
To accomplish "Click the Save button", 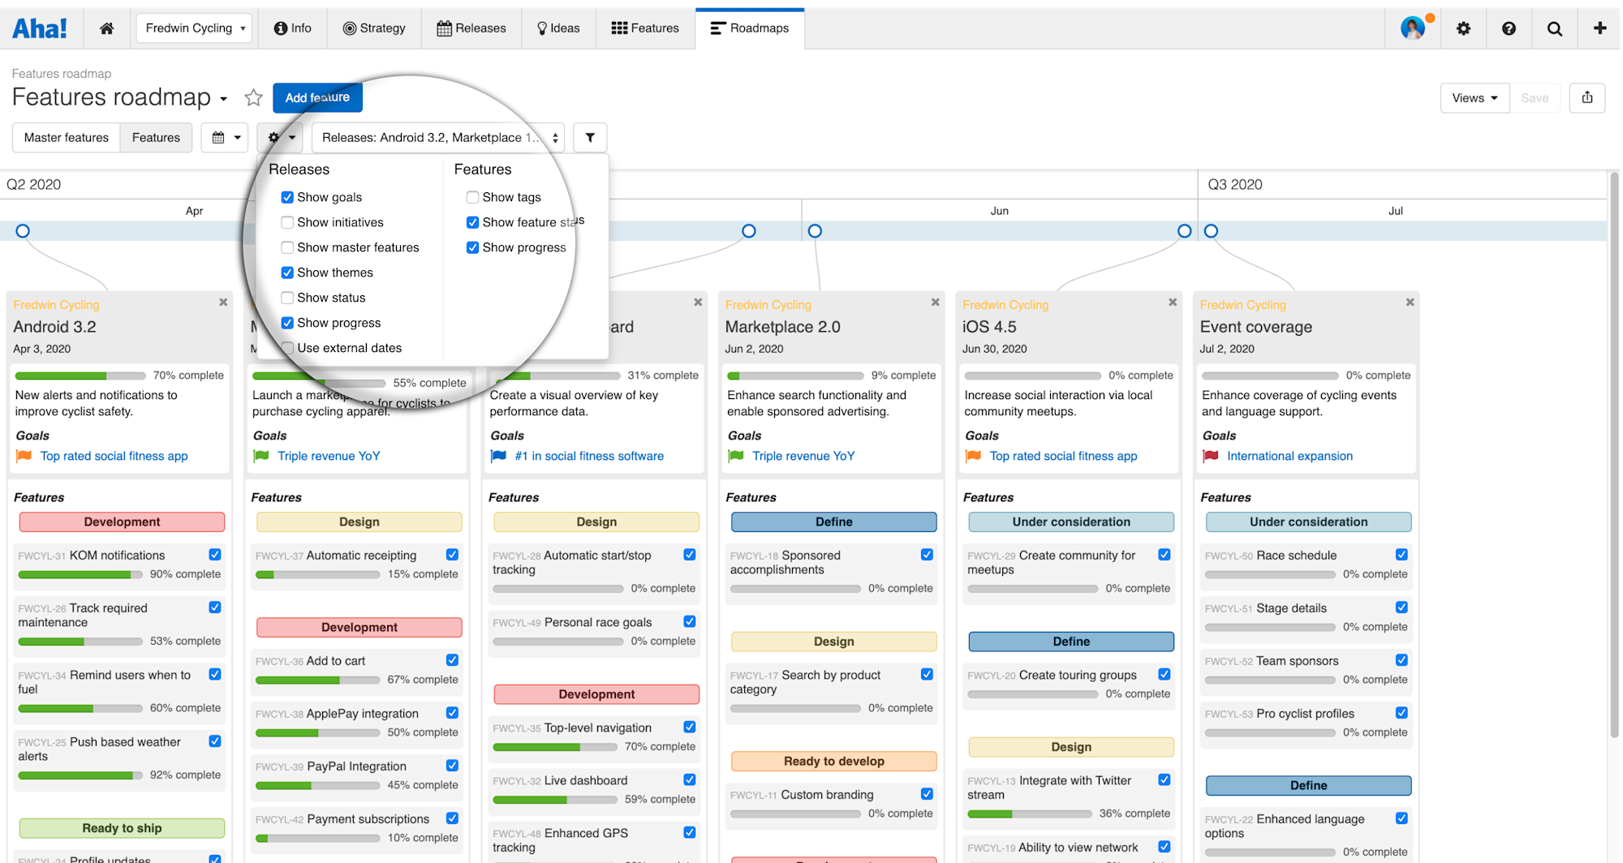I will click(x=1535, y=98).
